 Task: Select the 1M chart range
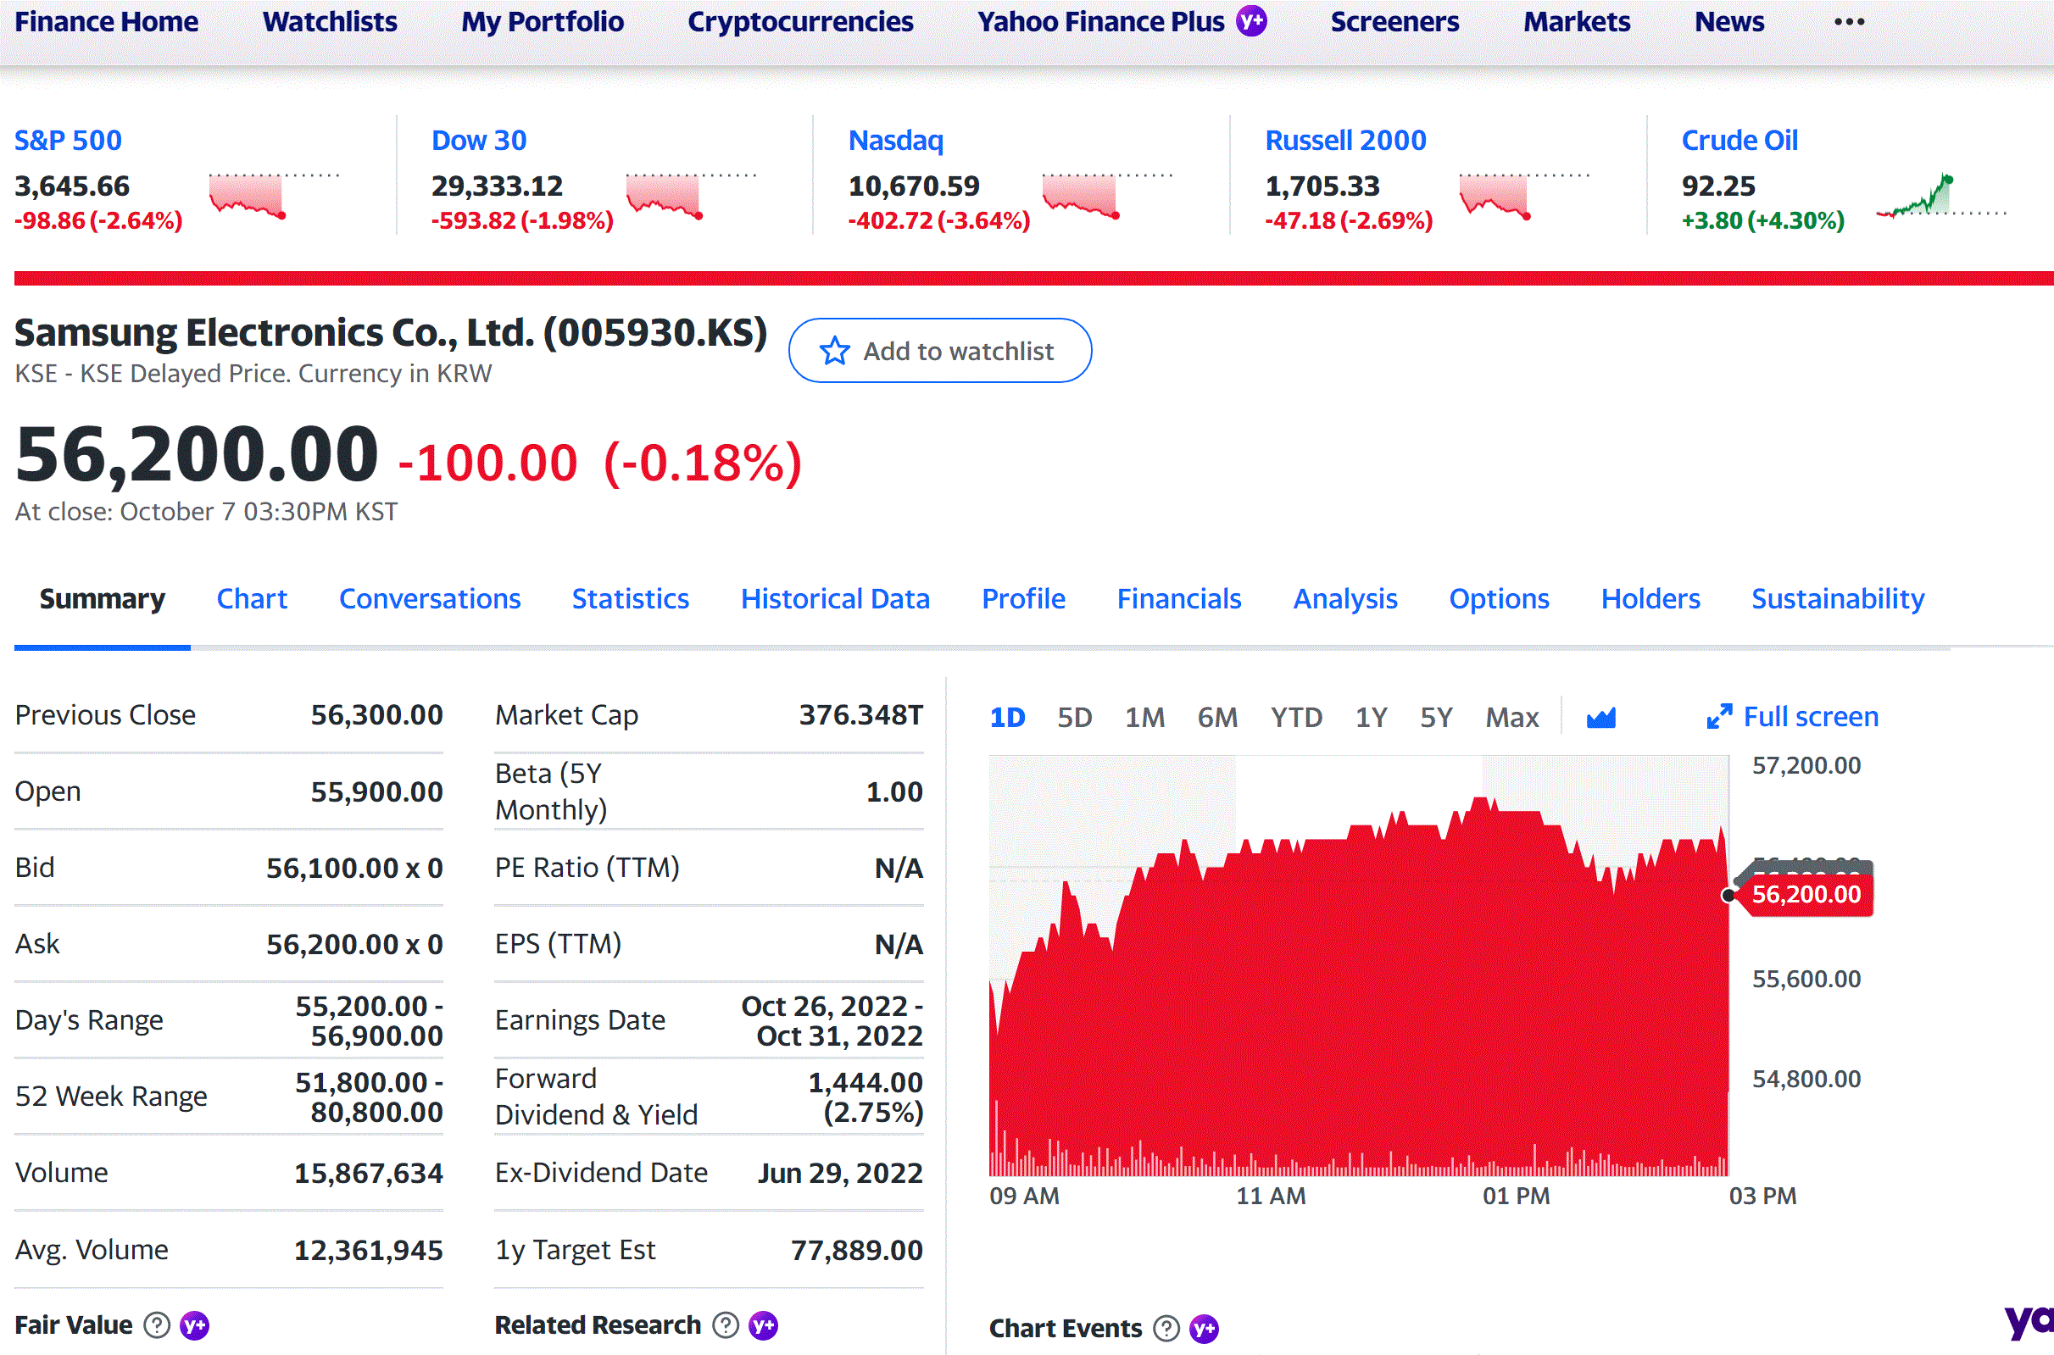1144,717
